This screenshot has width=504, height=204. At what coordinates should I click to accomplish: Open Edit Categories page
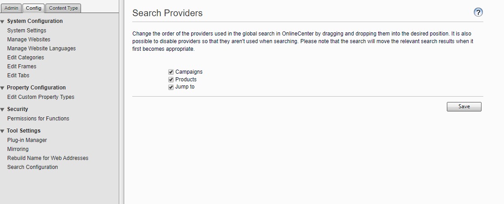click(26, 58)
